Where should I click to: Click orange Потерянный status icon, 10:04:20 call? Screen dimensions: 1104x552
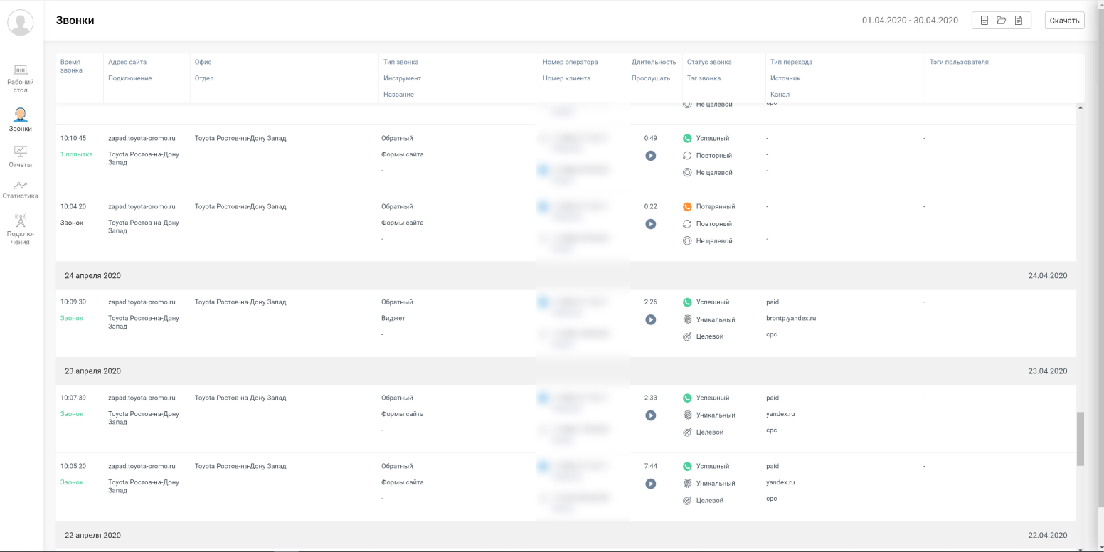tap(687, 207)
